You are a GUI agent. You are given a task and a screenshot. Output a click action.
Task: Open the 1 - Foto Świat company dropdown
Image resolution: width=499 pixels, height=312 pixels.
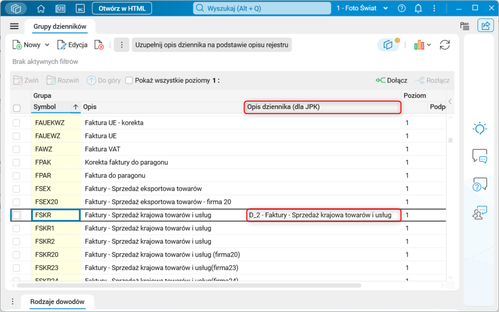point(362,8)
